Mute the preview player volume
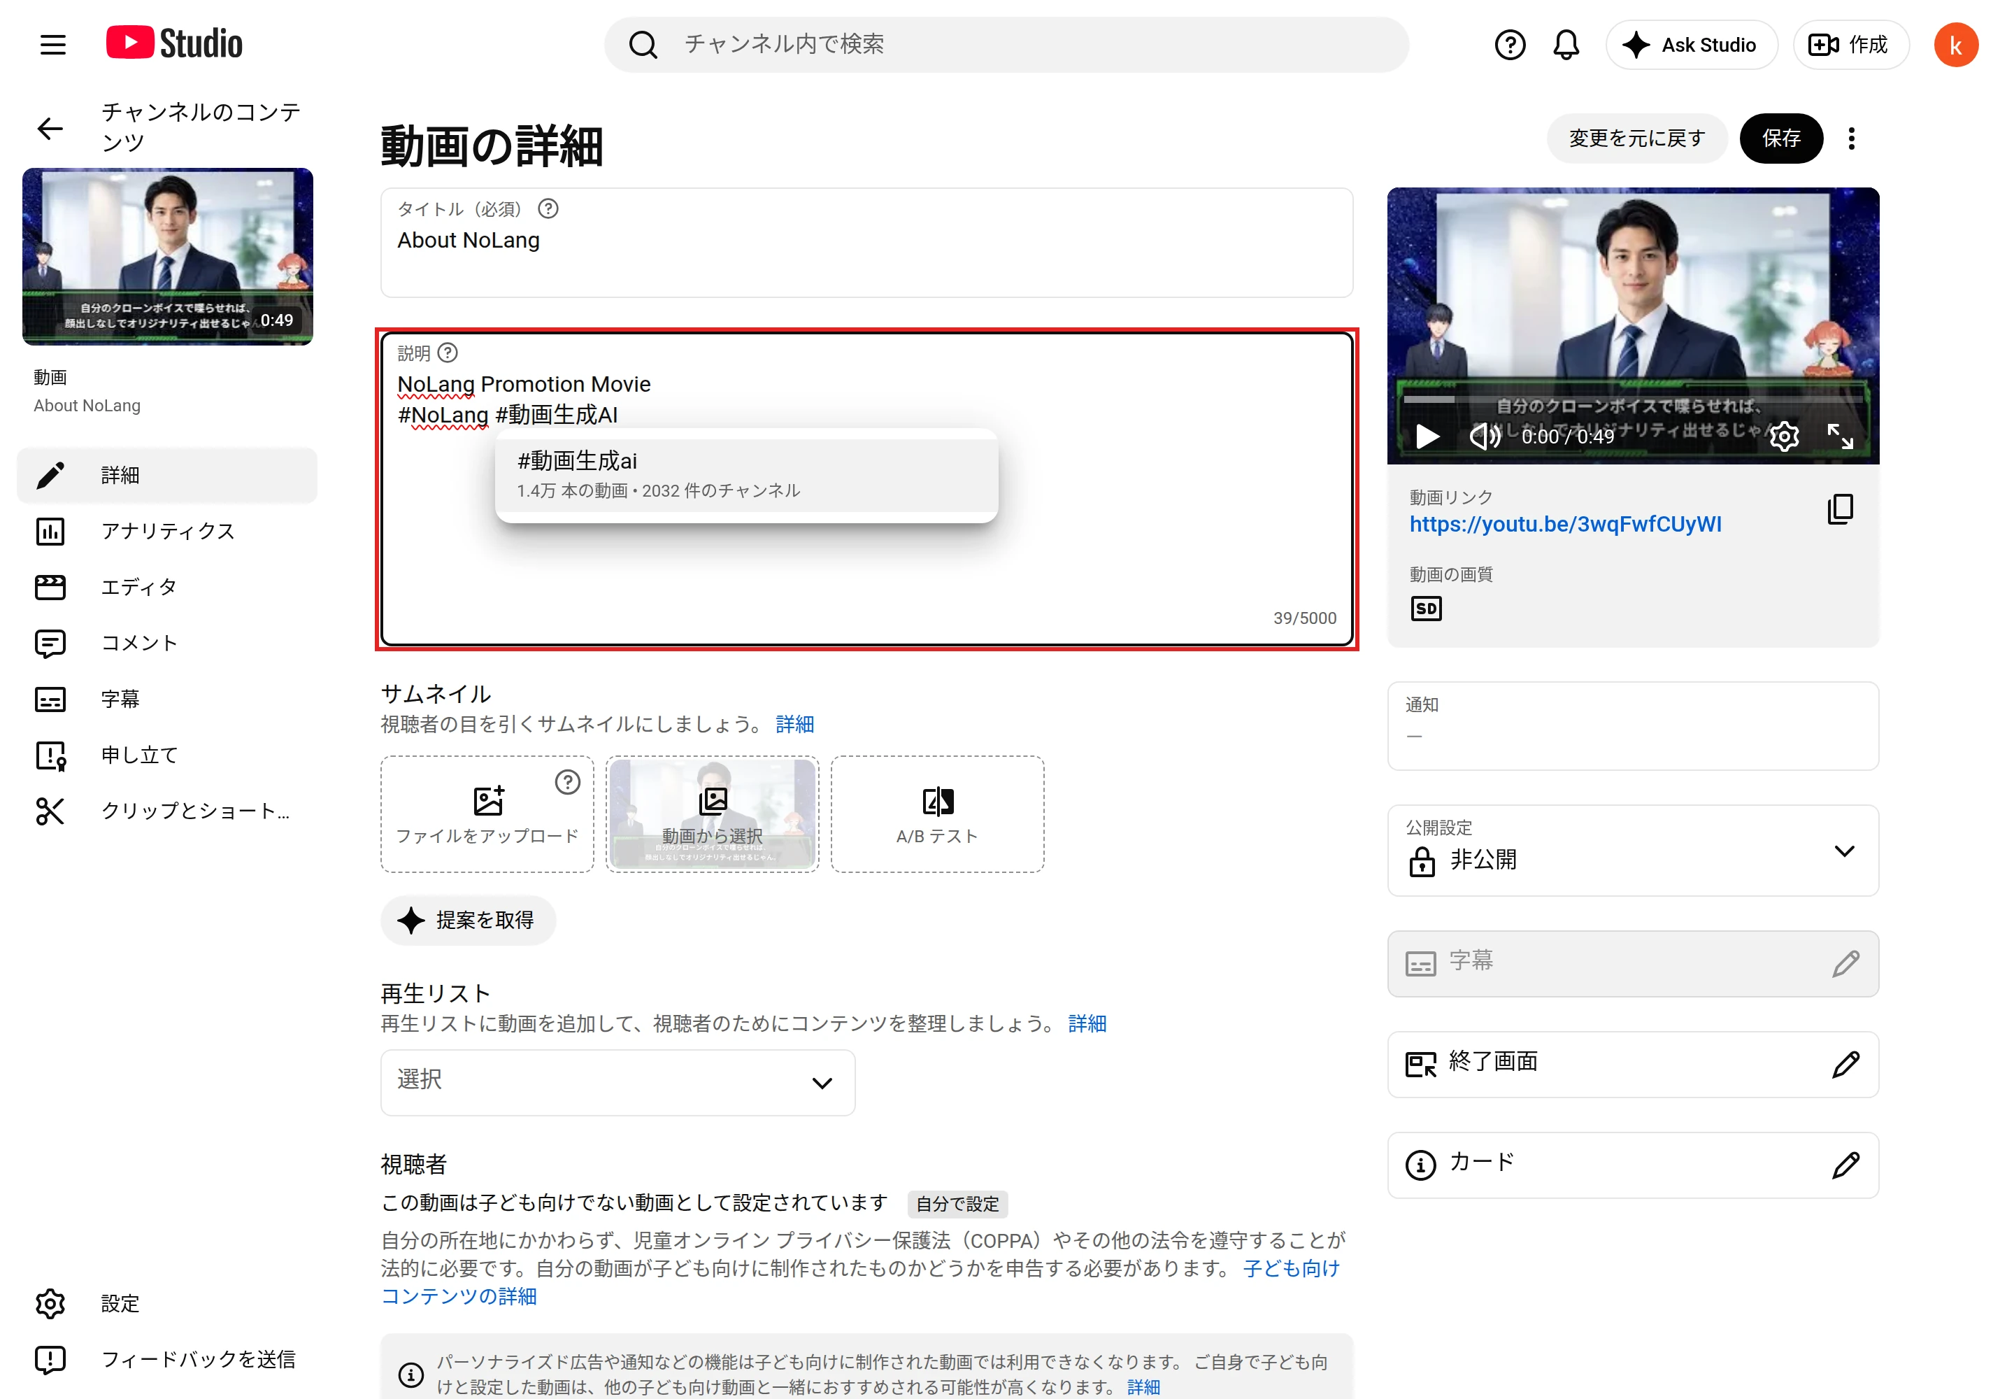Viewport: 2014px width, 1399px height. coord(1484,436)
